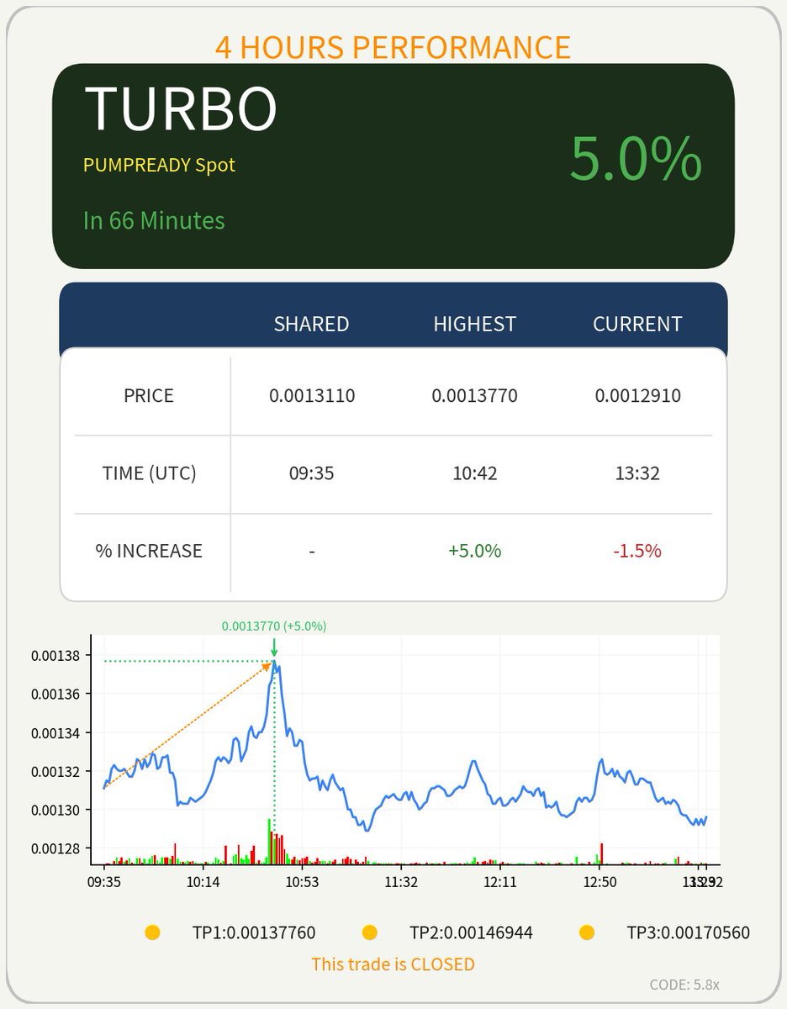Click the TURBO coin name
This screenshot has height=1009, width=787.
click(x=181, y=108)
